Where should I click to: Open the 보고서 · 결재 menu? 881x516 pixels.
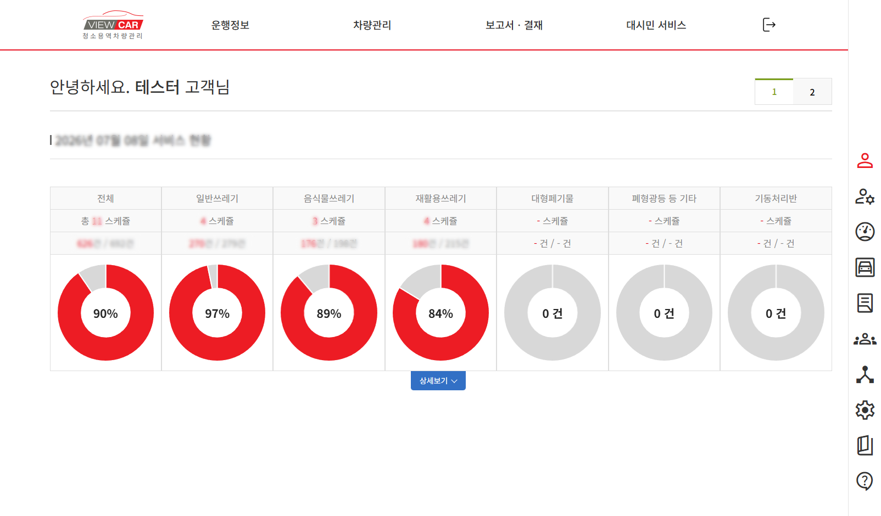point(514,25)
